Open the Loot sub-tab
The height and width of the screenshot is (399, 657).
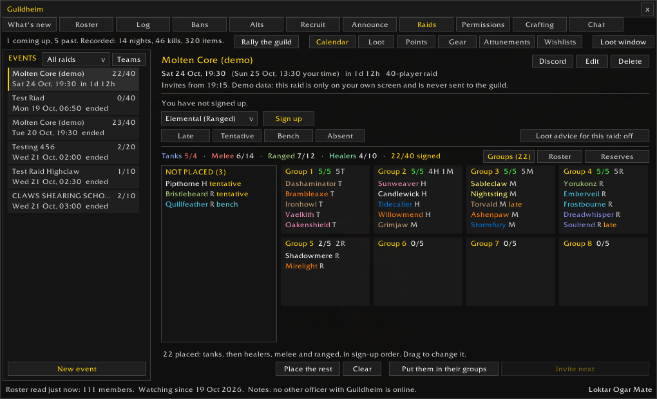point(376,42)
